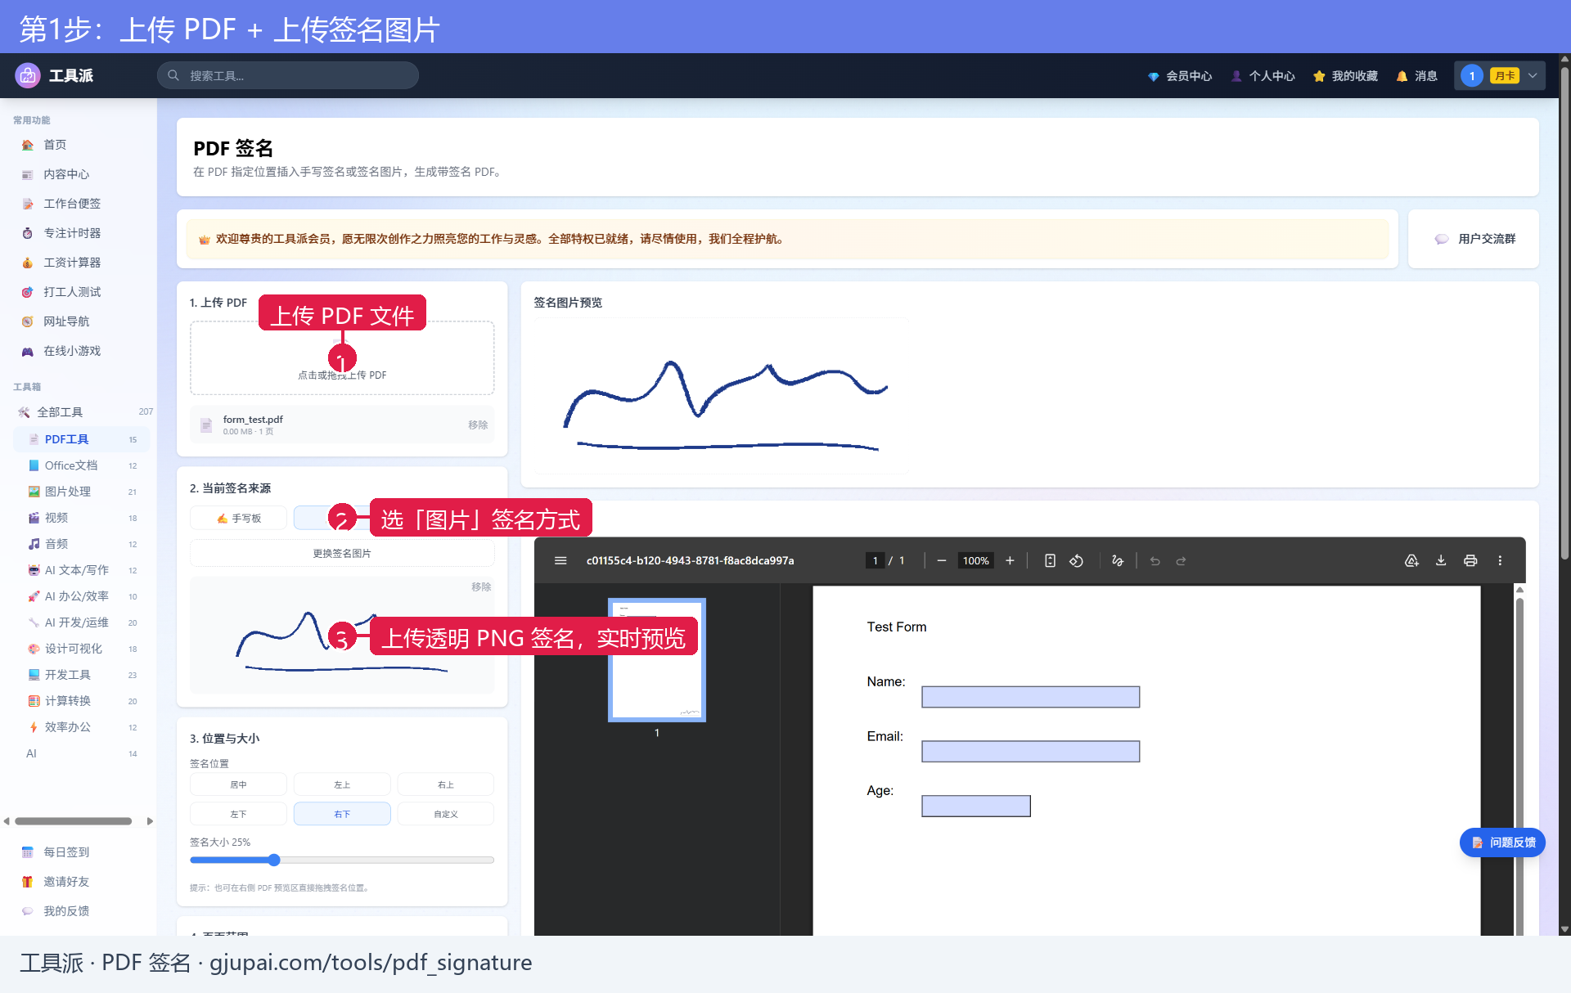1571x993 pixels.
Task: Zoom out the PDF viewer
Action: pos(942,561)
